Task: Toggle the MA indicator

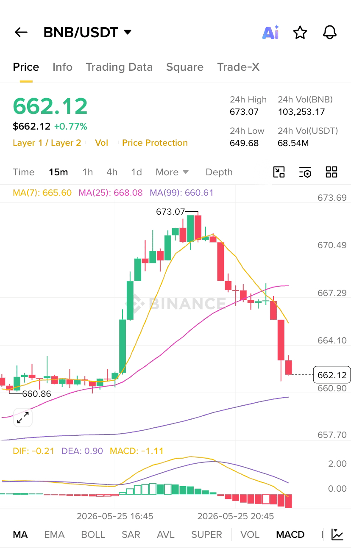Action: click(x=20, y=534)
